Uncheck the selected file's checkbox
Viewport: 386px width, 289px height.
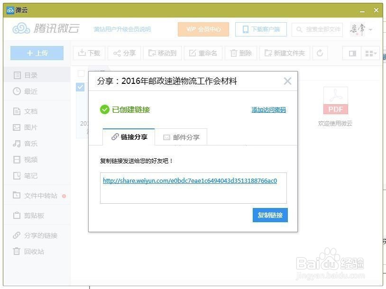pyautogui.click(x=80, y=87)
